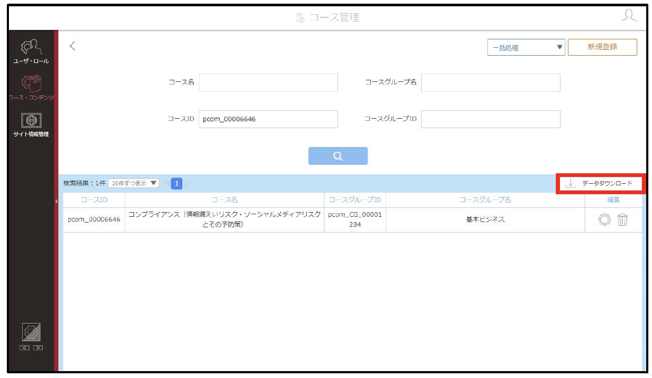Click into the コースグループID input field
This screenshot has height=378, width=652.
[x=491, y=119]
